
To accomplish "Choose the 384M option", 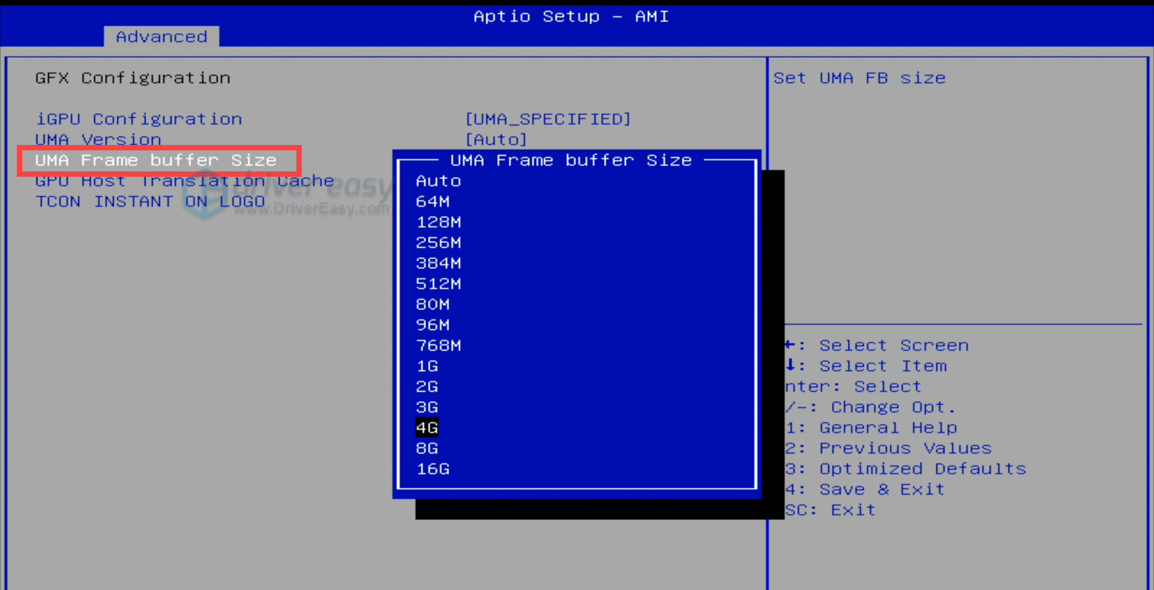I will [438, 263].
